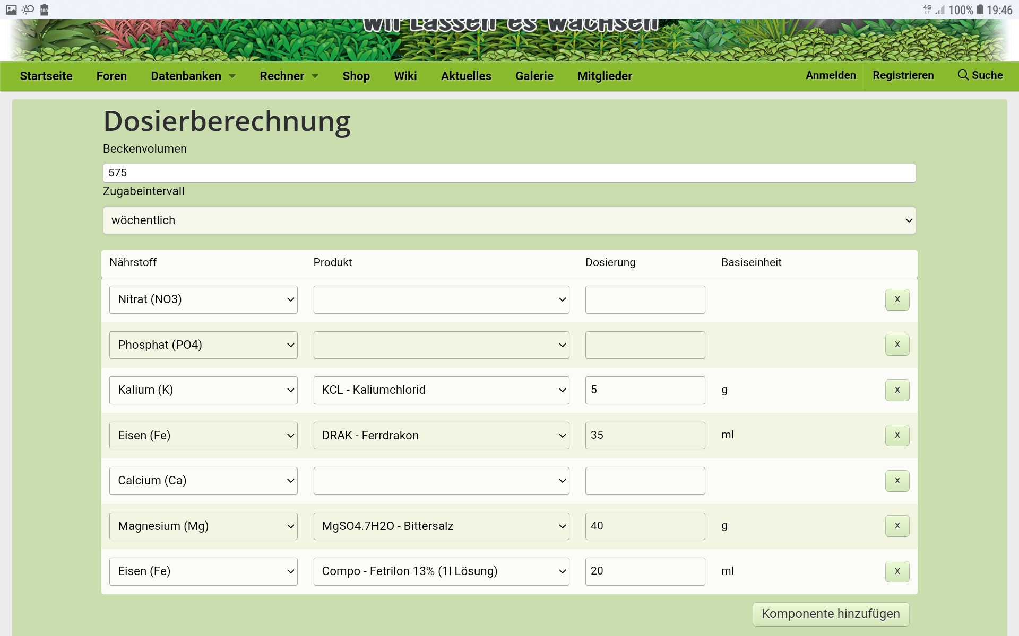The width and height of the screenshot is (1019, 636).
Task: Open the Magnesium (Mg) nutrient dropdown
Action: [203, 526]
